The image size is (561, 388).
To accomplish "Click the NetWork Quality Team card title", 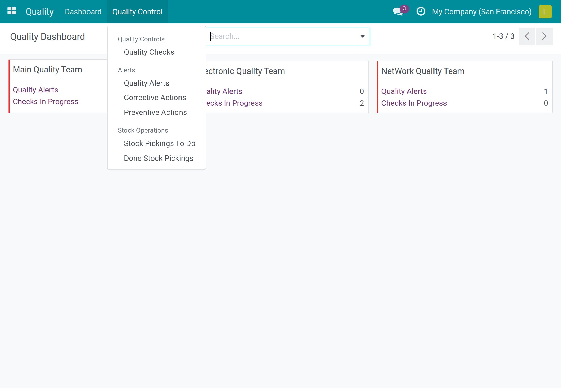I will tap(423, 71).
